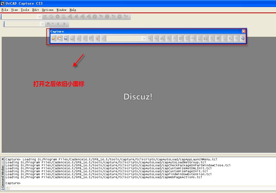This screenshot has height=193, width=276.
Task: Click the Print icon in Capture toolbar
Action: (72, 38)
